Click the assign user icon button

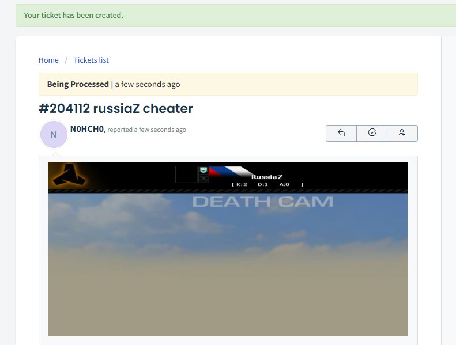pos(402,133)
